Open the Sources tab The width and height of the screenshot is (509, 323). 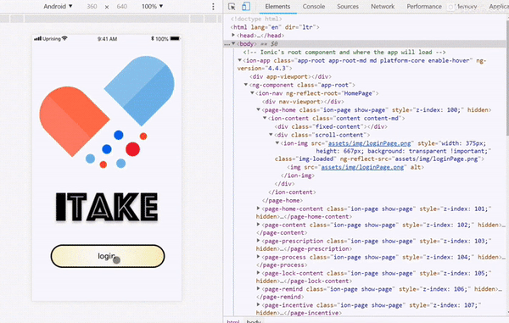(348, 7)
